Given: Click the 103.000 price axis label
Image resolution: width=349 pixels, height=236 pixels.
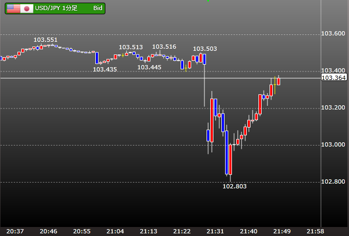Looking at the screenshot, I should click(x=333, y=145).
